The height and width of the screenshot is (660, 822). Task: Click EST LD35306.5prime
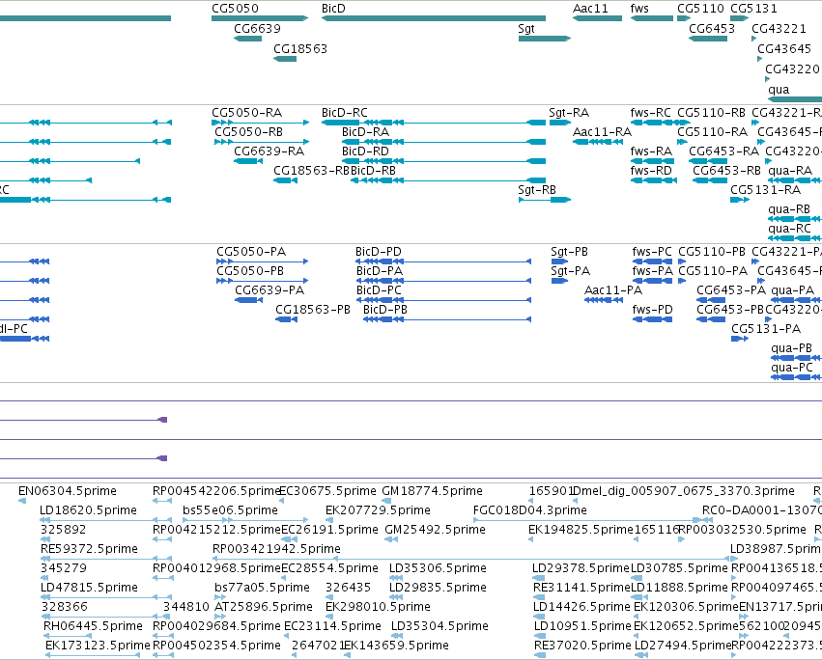[396, 578]
